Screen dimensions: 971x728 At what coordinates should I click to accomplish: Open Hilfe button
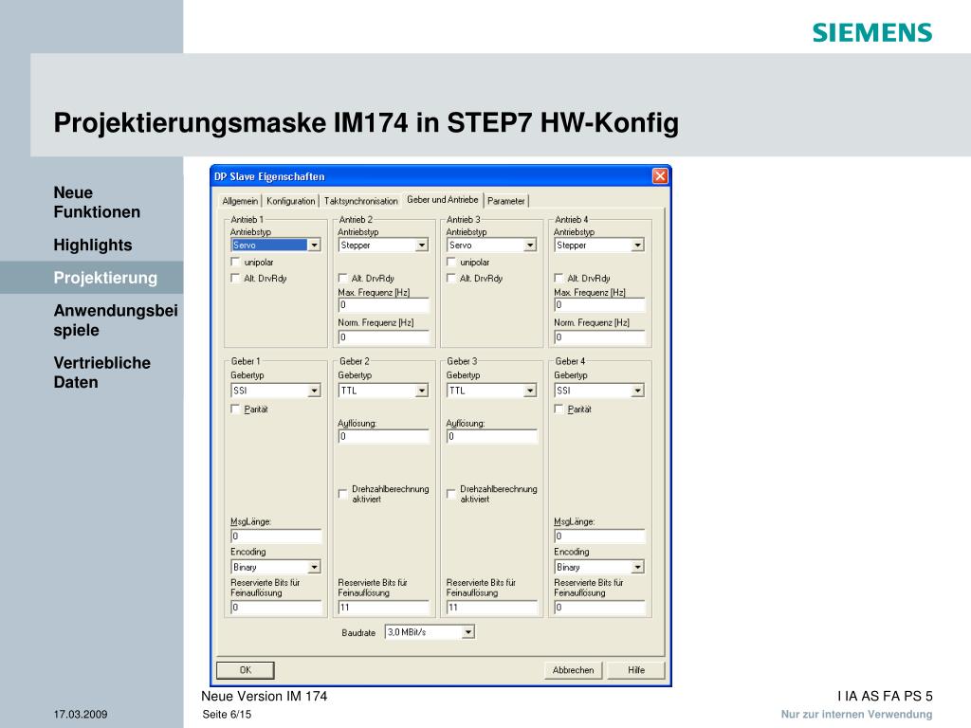click(x=636, y=670)
